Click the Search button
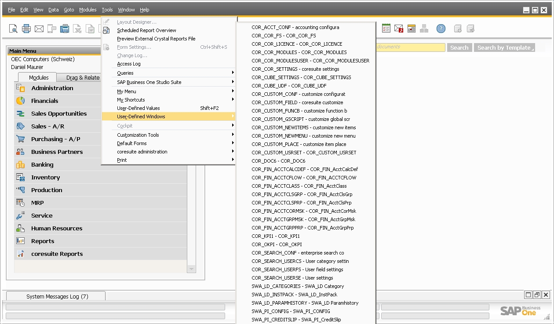 (459, 47)
